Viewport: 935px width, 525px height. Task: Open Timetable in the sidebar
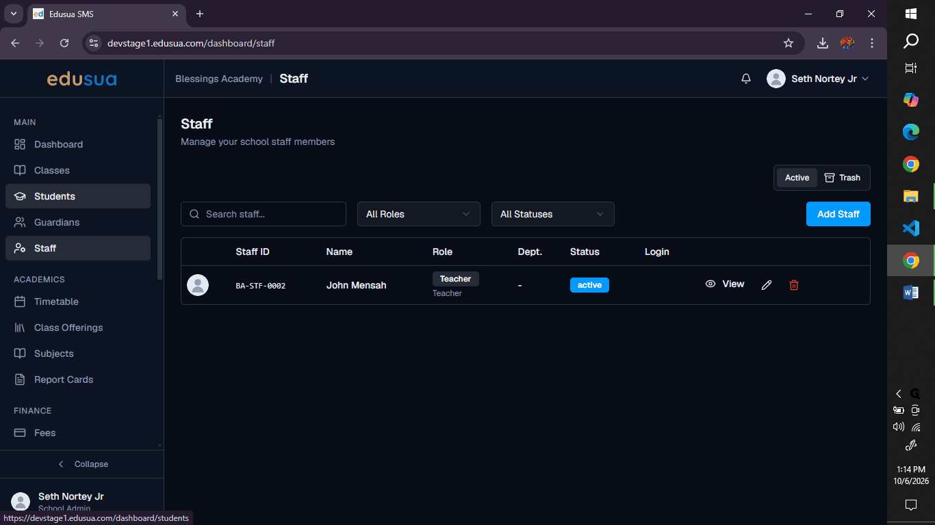[78, 301]
